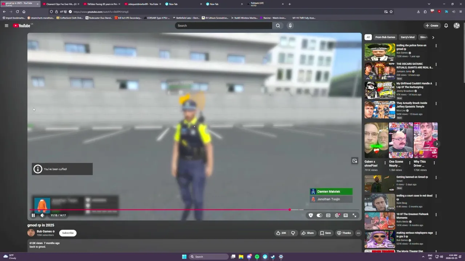Open the player settings gear
This screenshot has height=261, width=465.
click(337, 215)
